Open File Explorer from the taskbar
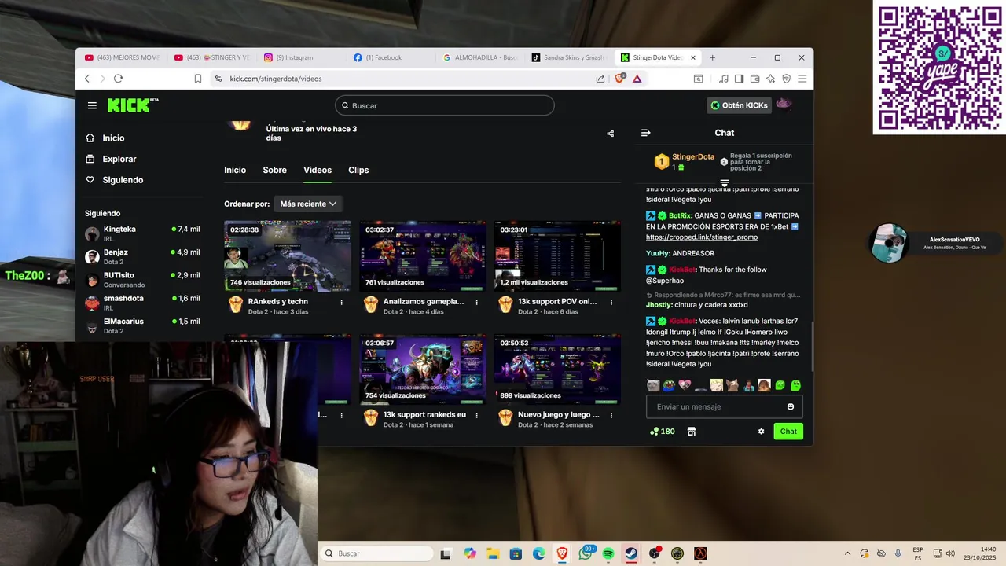Screen dimensions: 1006x566 point(493,553)
